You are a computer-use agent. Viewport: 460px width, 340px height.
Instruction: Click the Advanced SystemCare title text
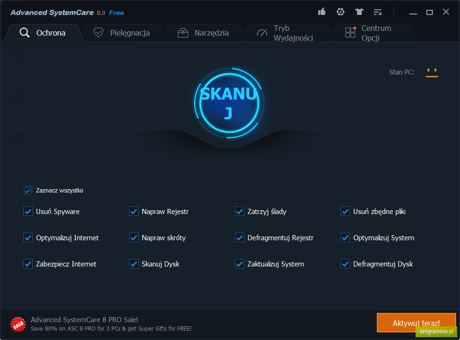(x=52, y=13)
